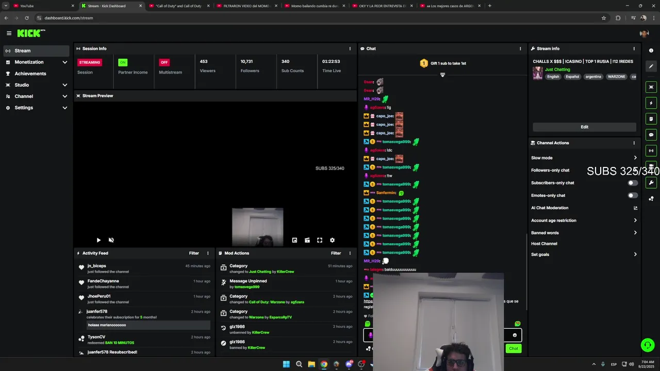
Task: Open the emoji picker in chat input
Action: coord(515,335)
